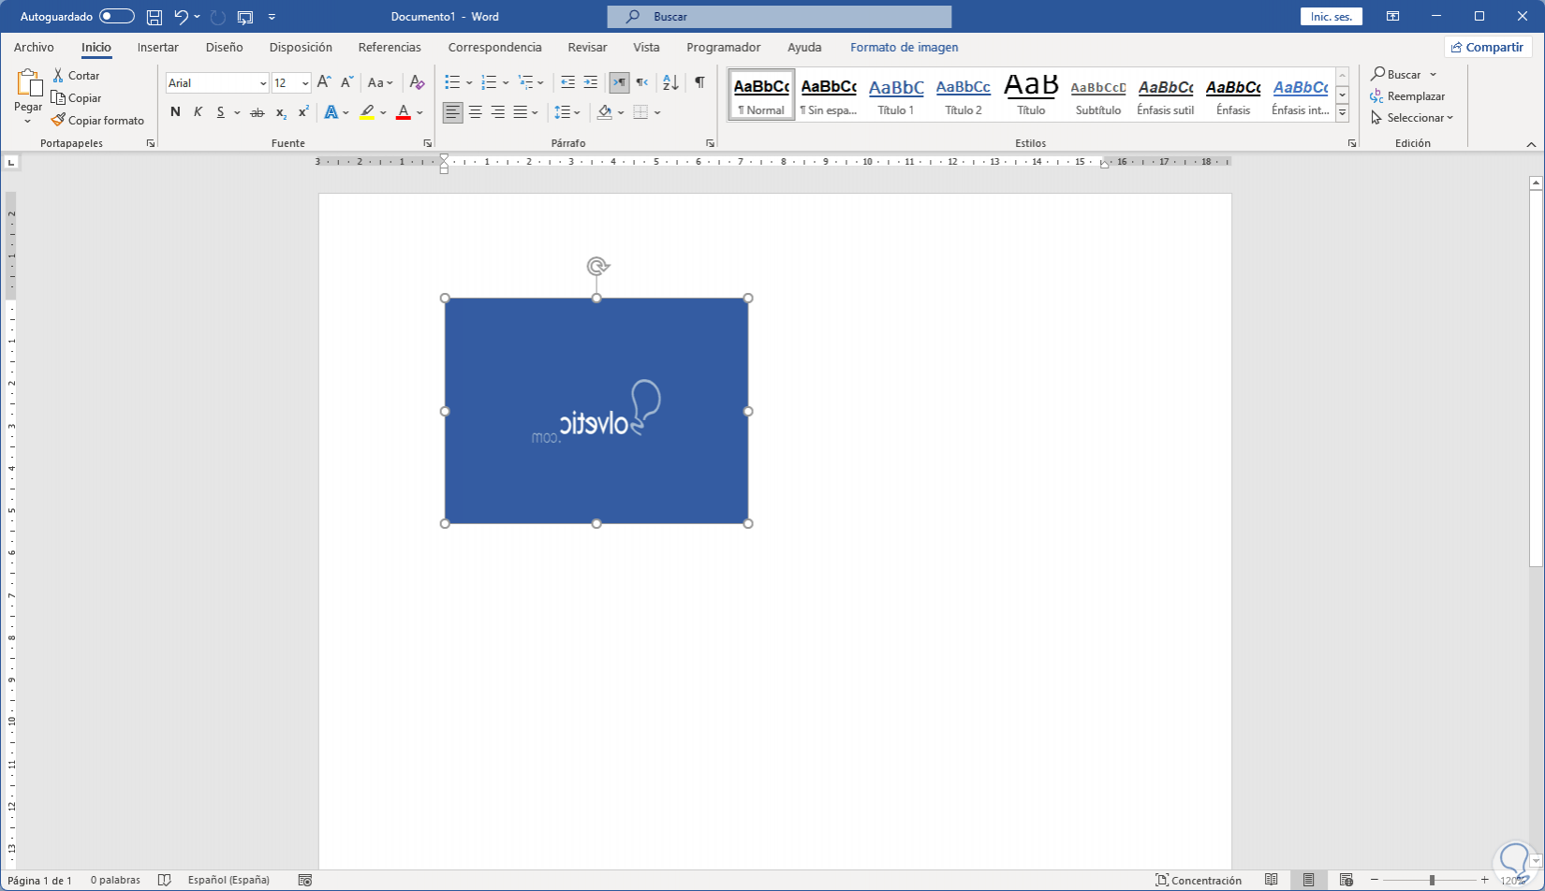Screen dimensions: 1545x891
Task: Sort text alphabetically A-Z icon
Action: (x=670, y=82)
